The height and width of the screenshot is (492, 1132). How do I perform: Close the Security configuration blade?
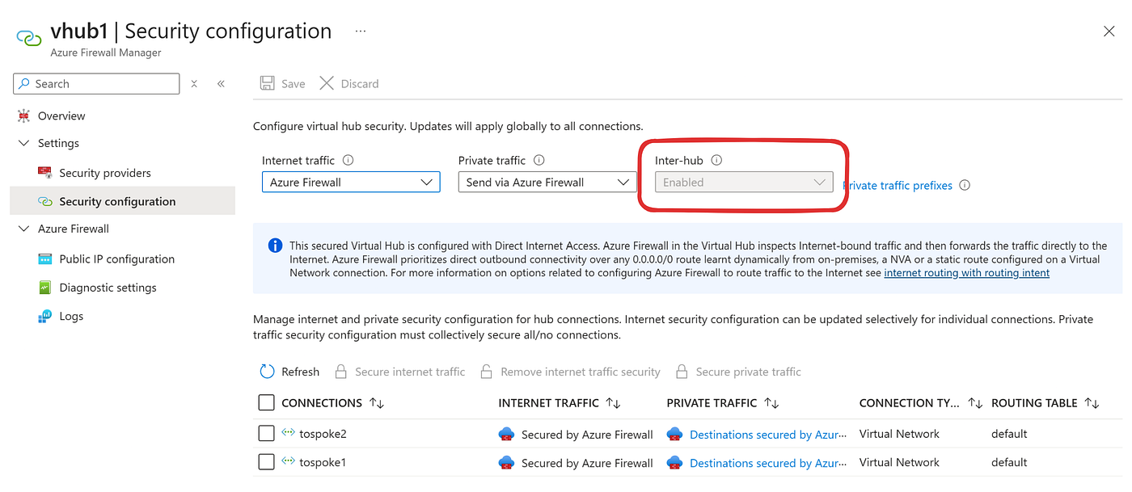pyautogui.click(x=1109, y=32)
